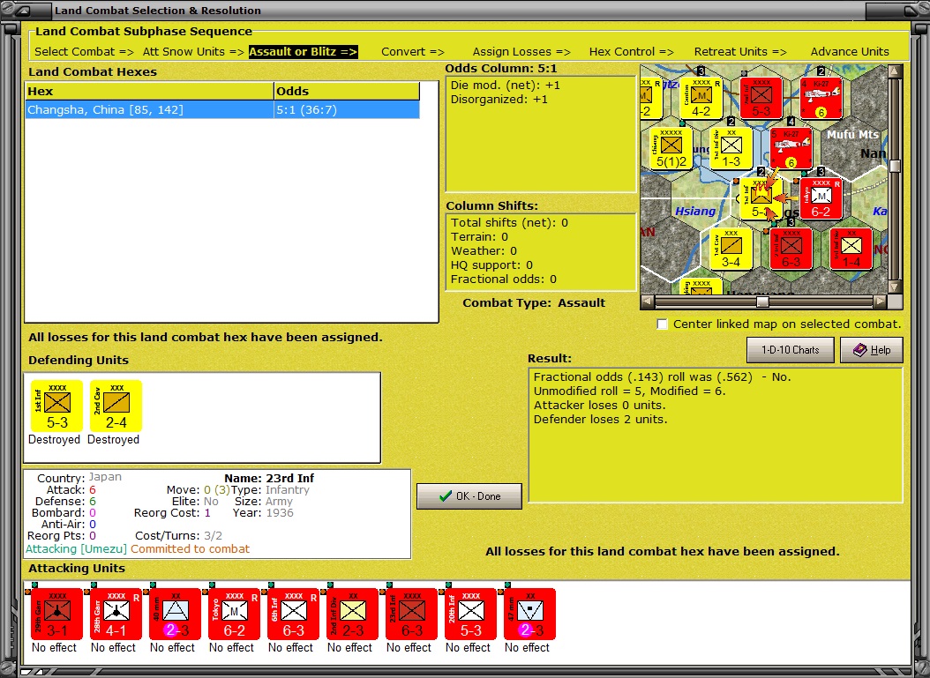Select the 20th Inf 5-3 attacking unit
The image size is (930, 678).
click(471, 614)
